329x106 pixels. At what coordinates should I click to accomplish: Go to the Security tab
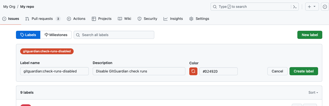pos(148,19)
